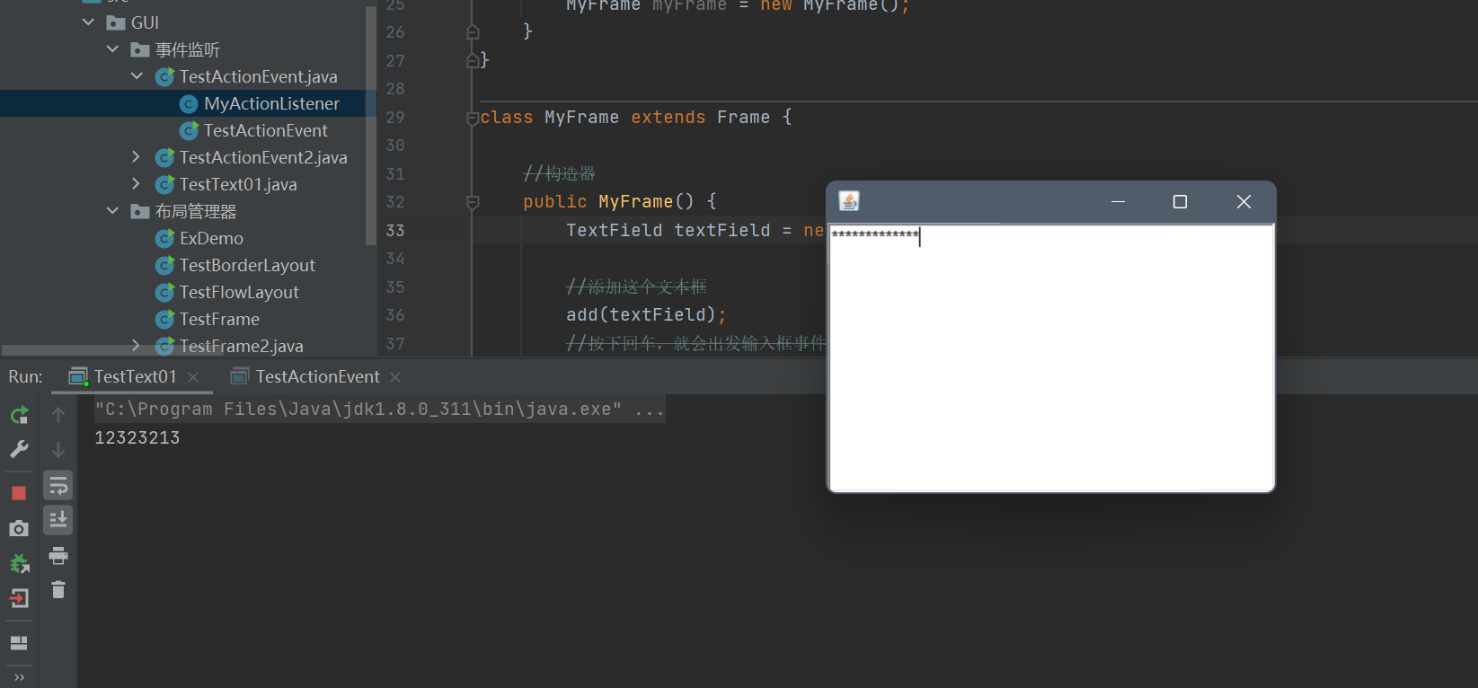Image resolution: width=1478 pixels, height=688 pixels.
Task: Click the thread dump camera icon
Action: (x=19, y=528)
